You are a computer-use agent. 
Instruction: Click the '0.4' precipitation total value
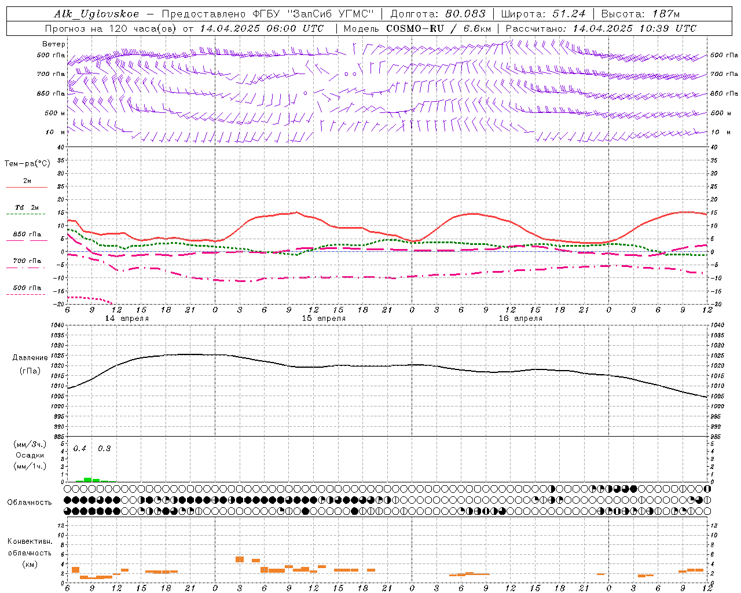pos(80,449)
